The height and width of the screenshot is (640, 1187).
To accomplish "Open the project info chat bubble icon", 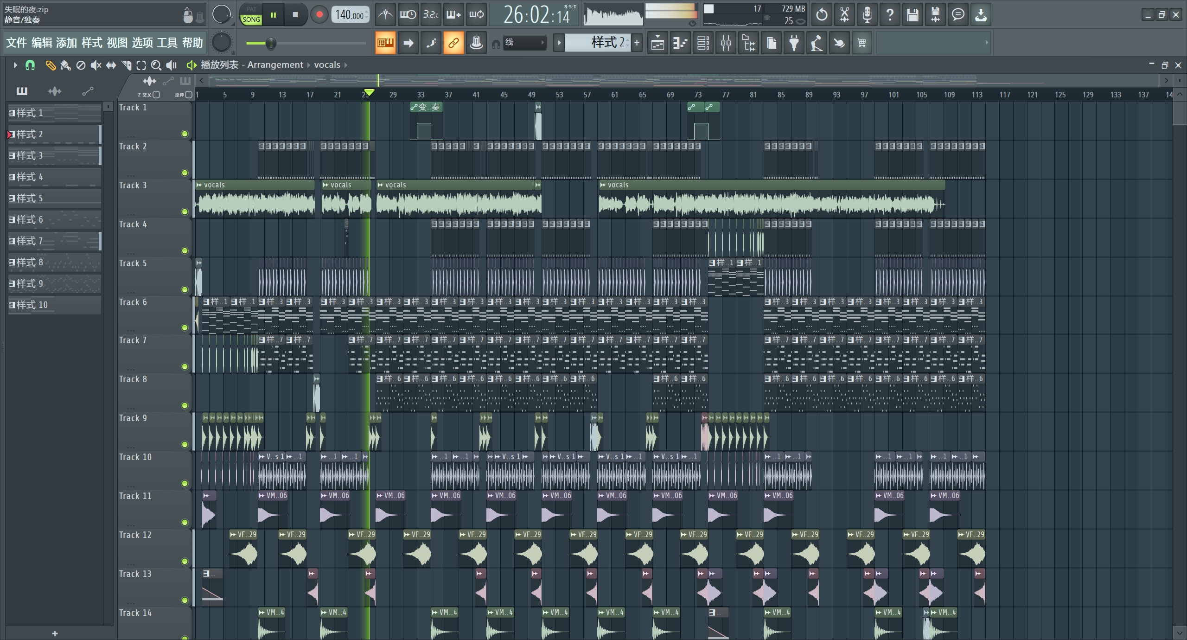I will click(958, 15).
